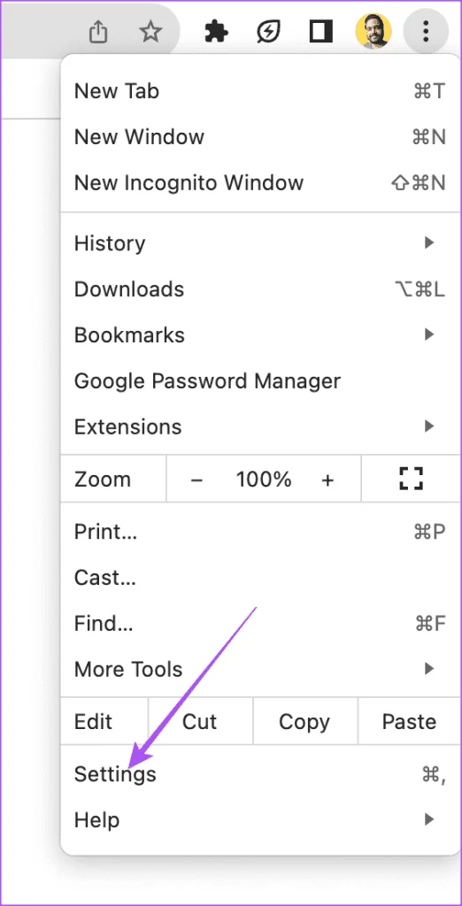Screen dimensions: 462x906
Task: Click the three-dot Chrome menu button
Action: coord(426,31)
